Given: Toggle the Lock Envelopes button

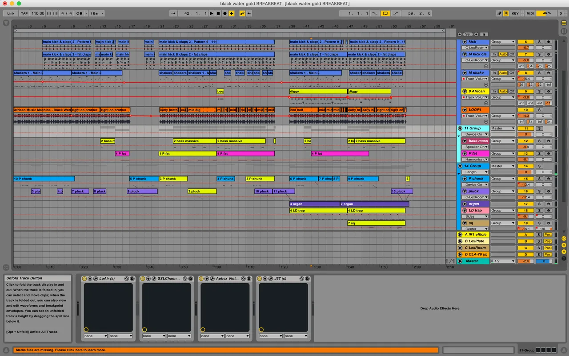Looking at the screenshot, I should [x=484, y=34].
